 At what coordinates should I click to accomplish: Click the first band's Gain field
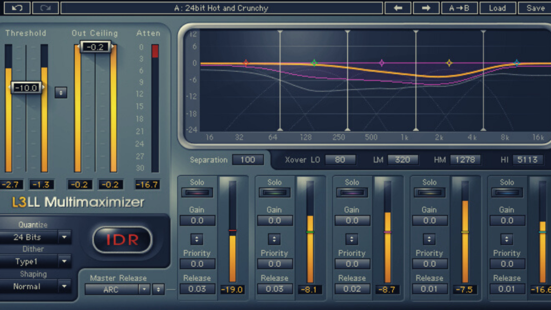coord(197,220)
